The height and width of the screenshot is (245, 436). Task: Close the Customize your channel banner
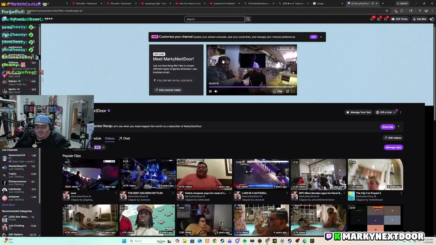tap(321, 37)
